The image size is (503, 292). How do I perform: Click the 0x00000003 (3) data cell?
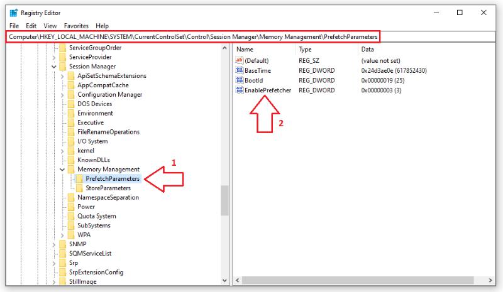381,90
